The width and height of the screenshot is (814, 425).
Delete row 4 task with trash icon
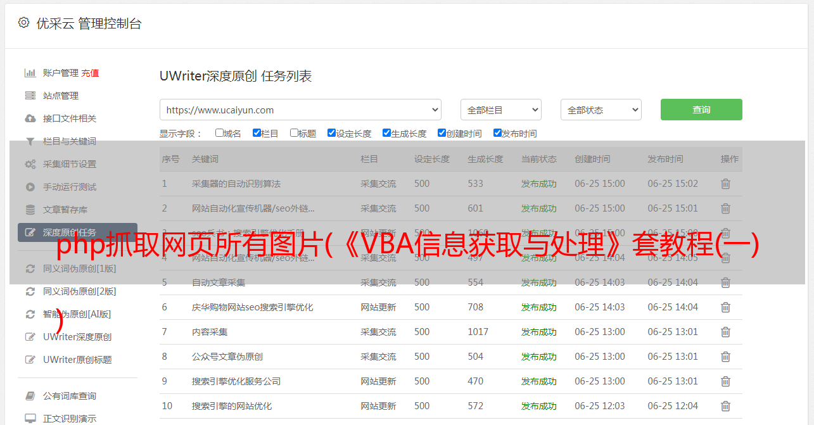tap(725, 258)
